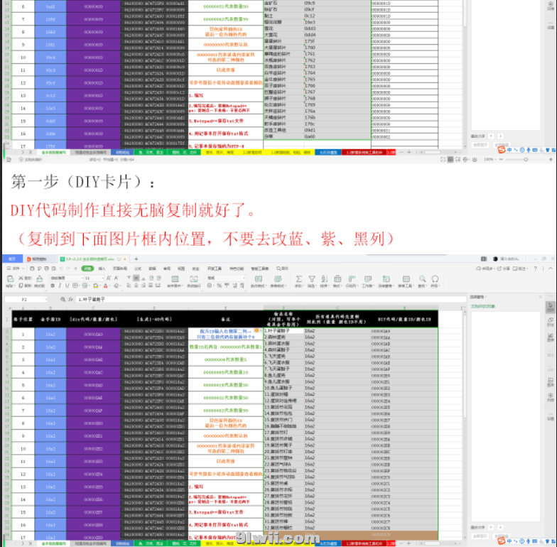Open the font name combo box

(x=67, y=278)
